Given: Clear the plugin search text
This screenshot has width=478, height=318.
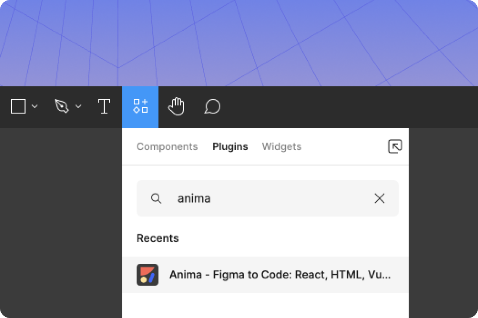Looking at the screenshot, I should click(x=380, y=199).
